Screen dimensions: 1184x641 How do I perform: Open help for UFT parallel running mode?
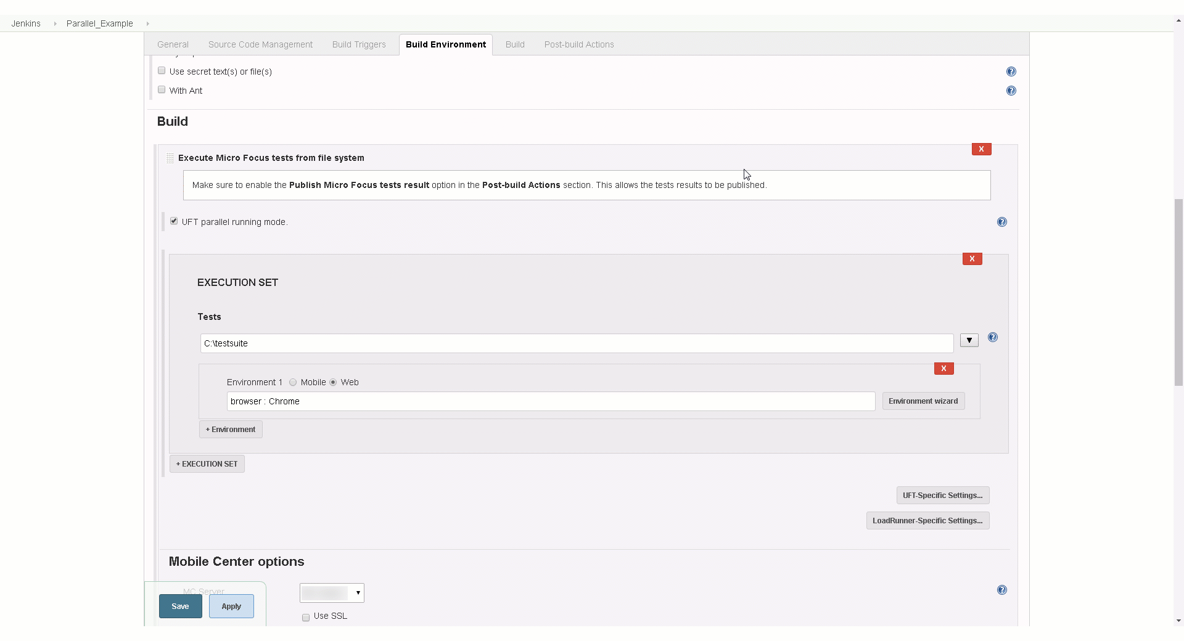click(1001, 222)
